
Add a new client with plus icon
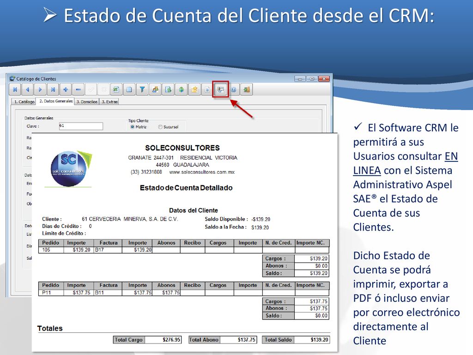(66, 89)
